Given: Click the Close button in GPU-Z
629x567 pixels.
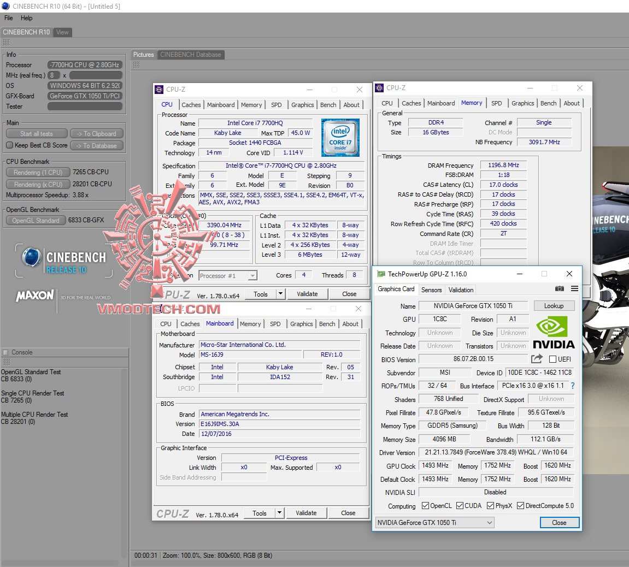Looking at the screenshot, I should click(559, 523).
